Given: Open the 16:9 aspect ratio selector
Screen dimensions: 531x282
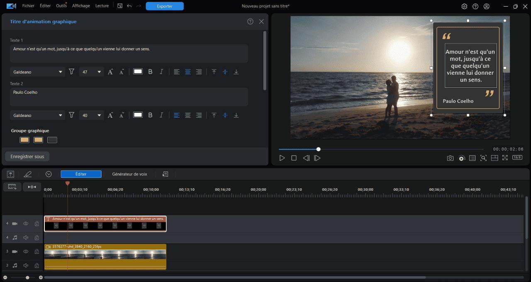Looking at the screenshot, I should [517, 158].
